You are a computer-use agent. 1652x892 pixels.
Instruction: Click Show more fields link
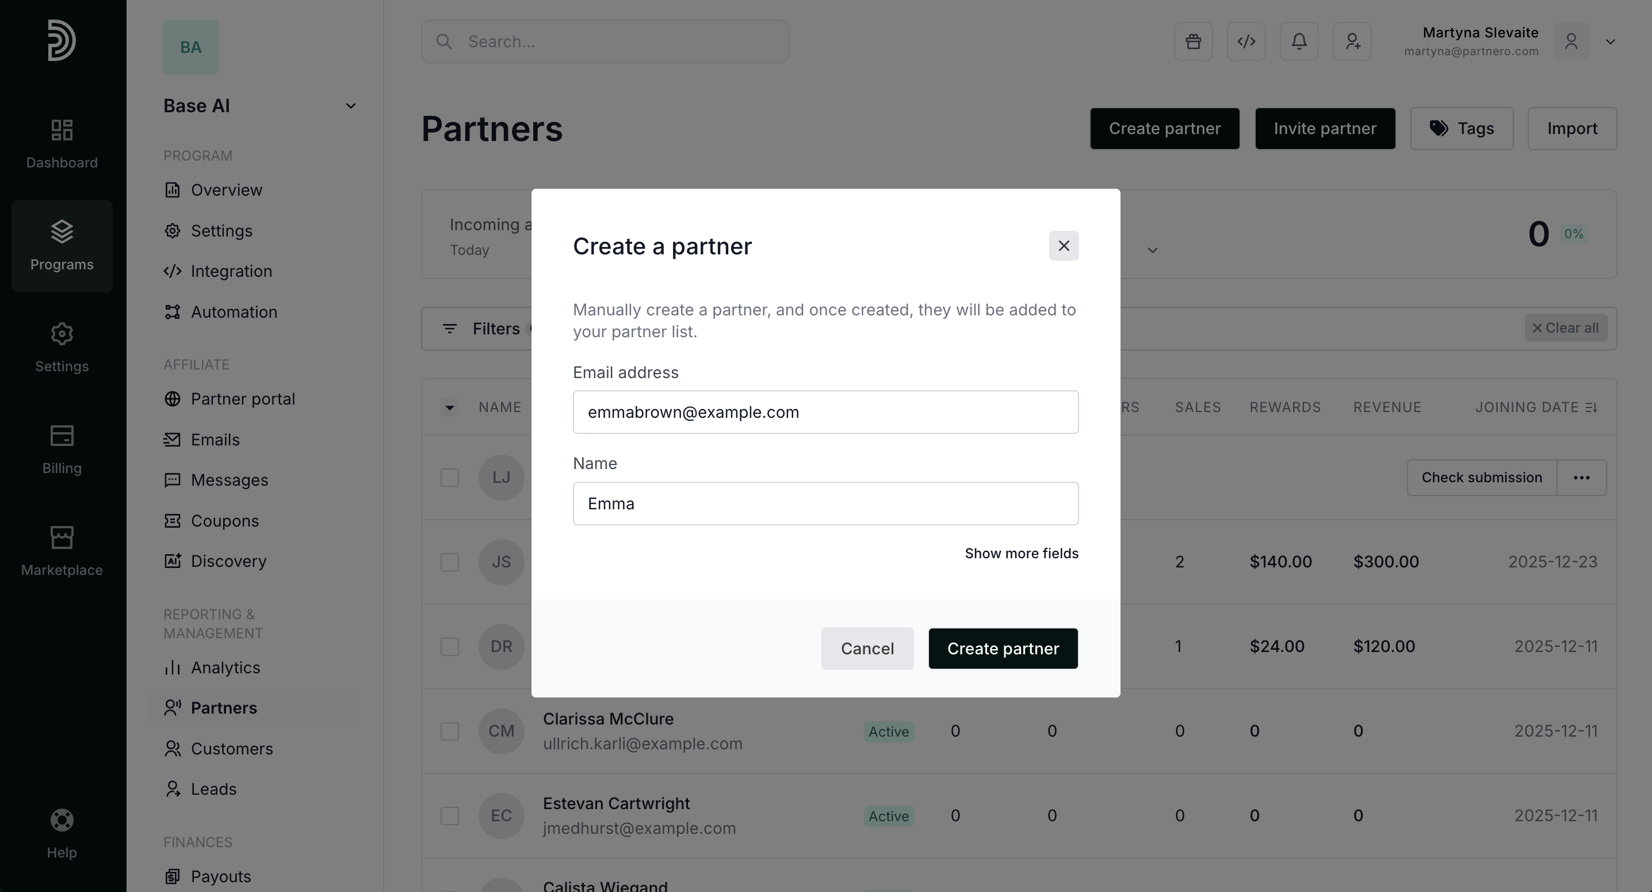pos(1021,553)
